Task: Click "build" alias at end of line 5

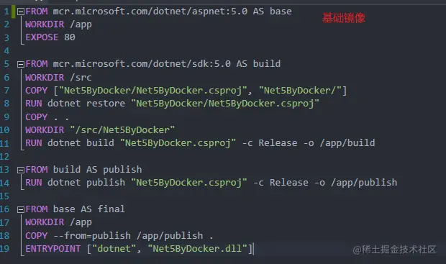Action: pos(267,64)
